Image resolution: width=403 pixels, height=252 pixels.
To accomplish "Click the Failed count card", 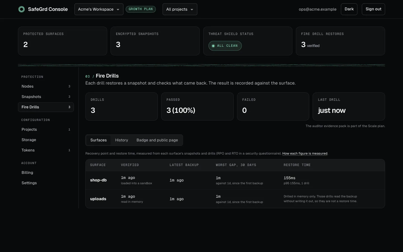I will click(273, 106).
